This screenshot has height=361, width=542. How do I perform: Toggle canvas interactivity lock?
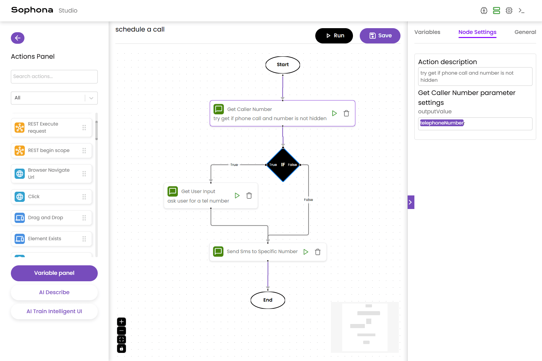[x=122, y=348]
